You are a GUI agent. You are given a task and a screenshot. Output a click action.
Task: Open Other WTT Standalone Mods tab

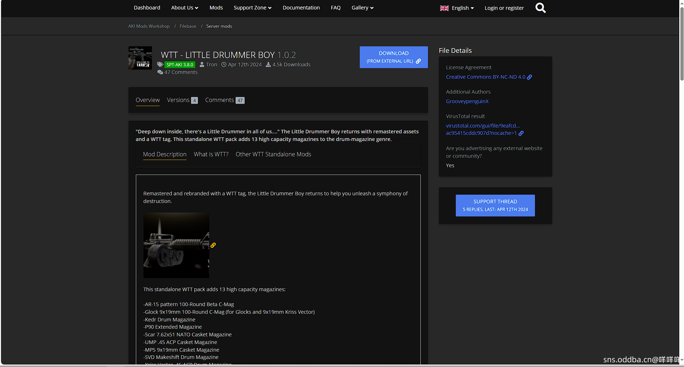(273, 155)
